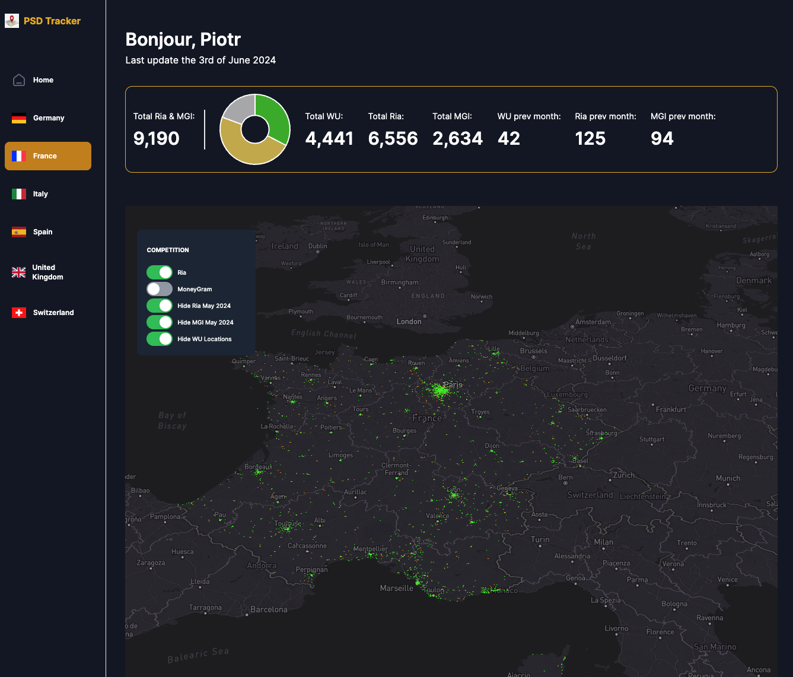The image size is (793, 677).
Task: Click the Total Ria & MGI value 9,190
Action: (x=157, y=138)
